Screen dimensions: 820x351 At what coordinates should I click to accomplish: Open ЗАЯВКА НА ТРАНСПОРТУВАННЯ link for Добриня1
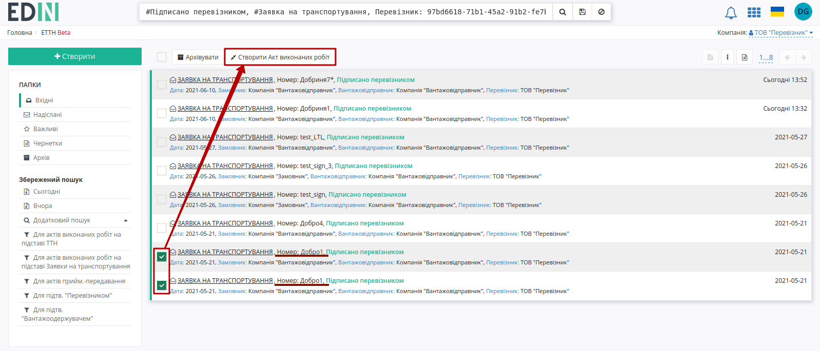coord(225,109)
